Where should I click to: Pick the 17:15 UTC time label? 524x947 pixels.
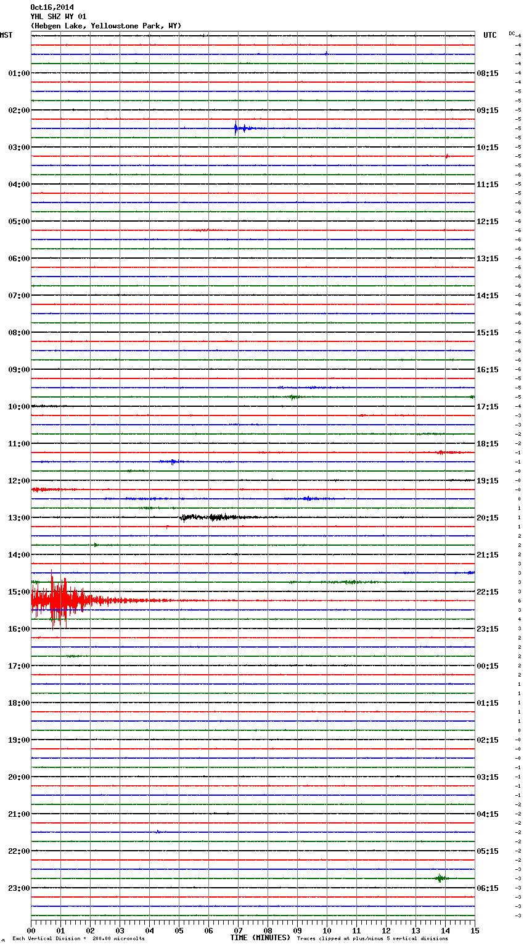click(x=488, y=407)
